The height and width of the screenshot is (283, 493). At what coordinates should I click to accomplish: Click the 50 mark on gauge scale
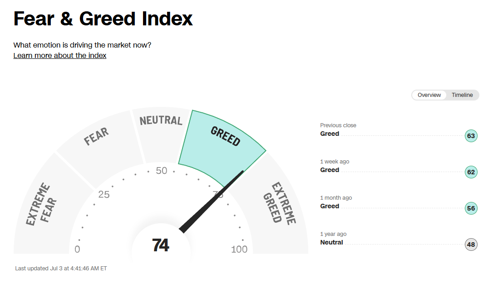point(161,171)
